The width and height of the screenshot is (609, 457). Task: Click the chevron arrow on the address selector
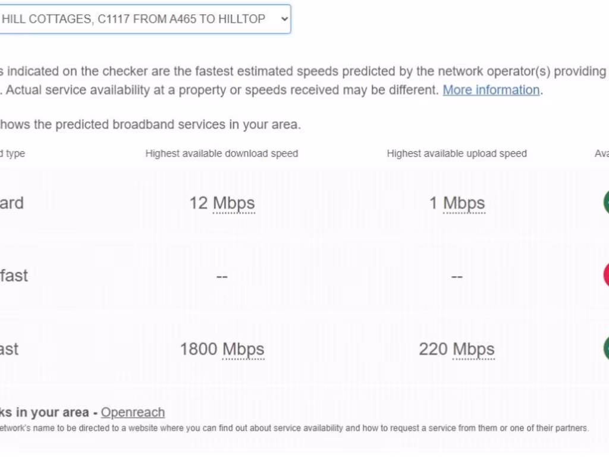click(x=284, y=19)
